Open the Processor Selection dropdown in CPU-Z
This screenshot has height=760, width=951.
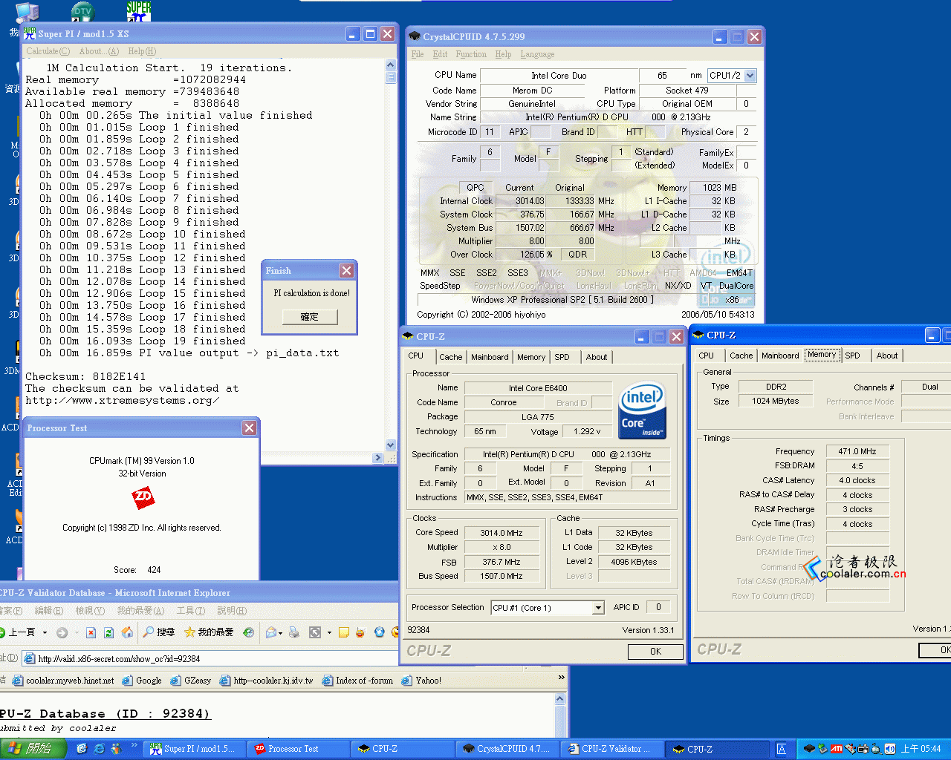pos(598,608)
